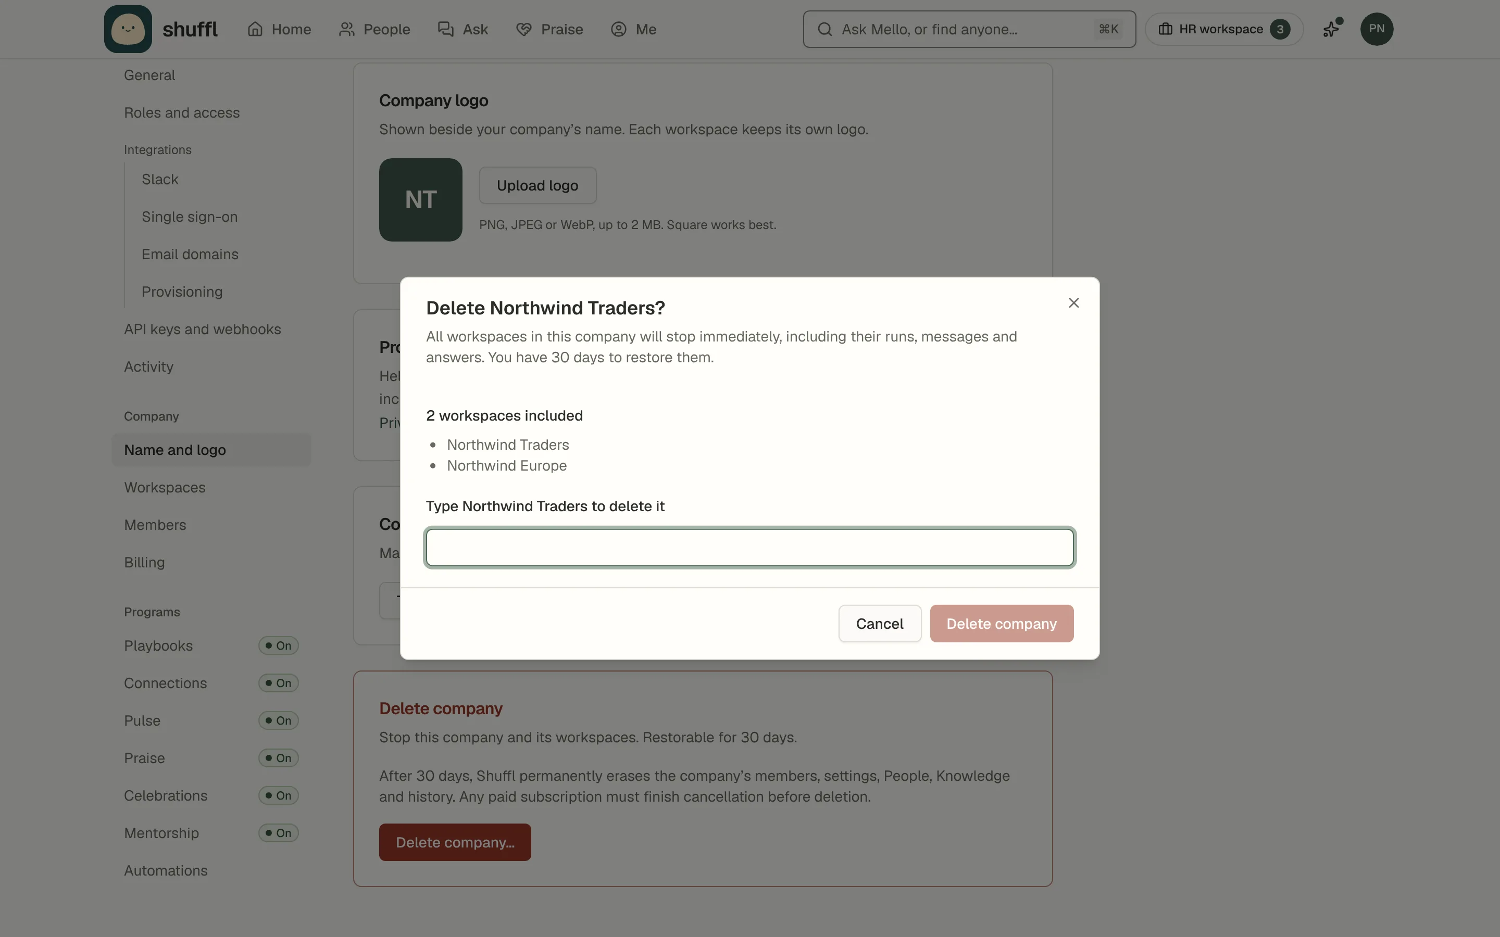Image resolution: width=1500 pixels, height=937 pixels.
Task: Click the red Delete company… button
Action: 455,842
